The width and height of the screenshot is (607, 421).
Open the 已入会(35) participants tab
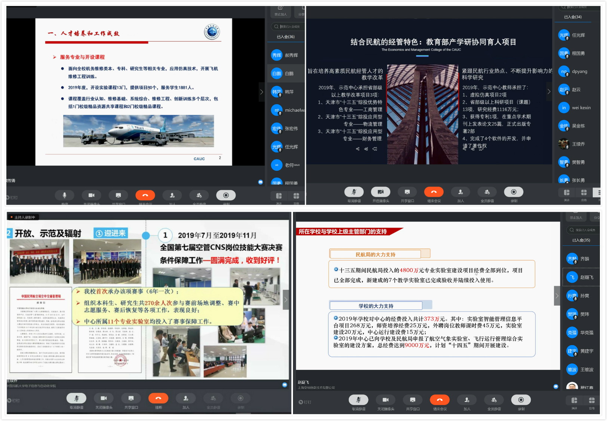[x=581, y=240]
